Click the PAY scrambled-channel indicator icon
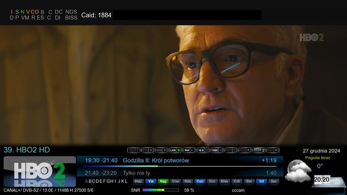This screenshot has width=347, height=195. pyautogui.click(x=189, y=151)
